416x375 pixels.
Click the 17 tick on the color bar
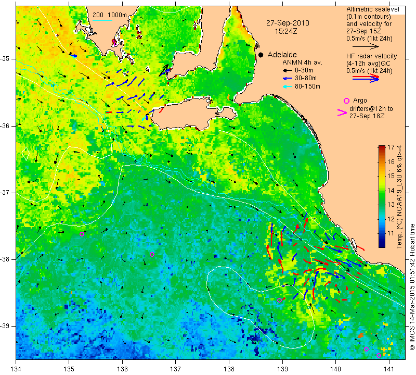click(x=391, y=147)
